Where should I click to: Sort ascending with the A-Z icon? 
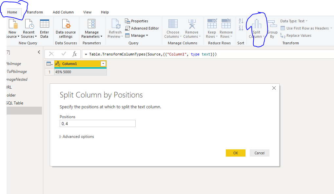tap(241, 21)
